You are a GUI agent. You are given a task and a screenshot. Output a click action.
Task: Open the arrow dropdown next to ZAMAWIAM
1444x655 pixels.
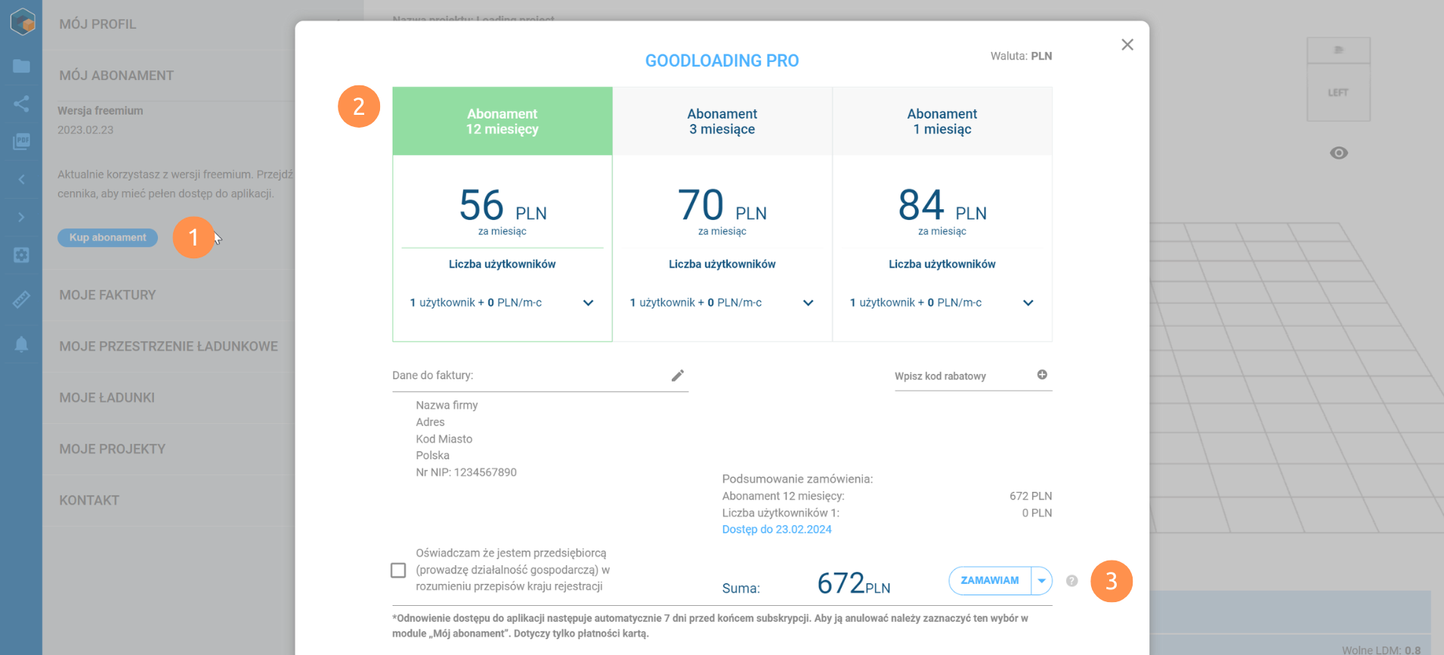point(1042,581)
